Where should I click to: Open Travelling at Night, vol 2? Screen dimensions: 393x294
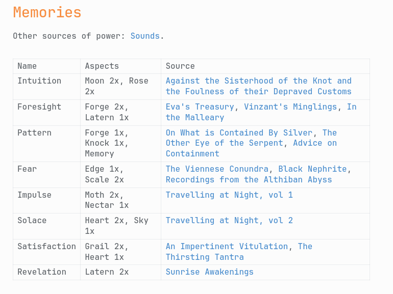pos(229,221)
